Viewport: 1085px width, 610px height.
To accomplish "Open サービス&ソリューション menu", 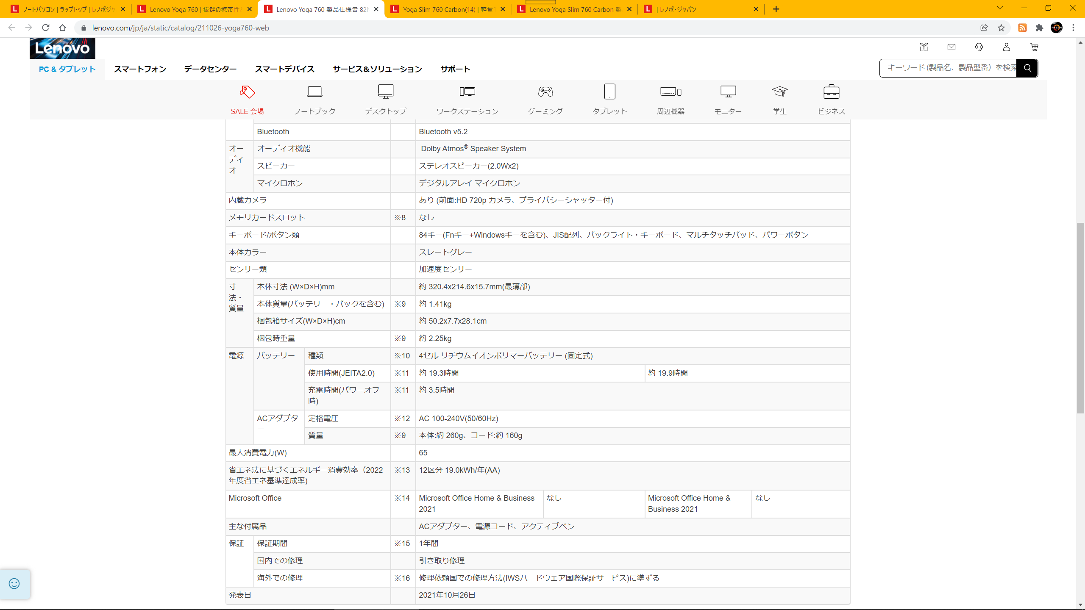I will point(377,69).
